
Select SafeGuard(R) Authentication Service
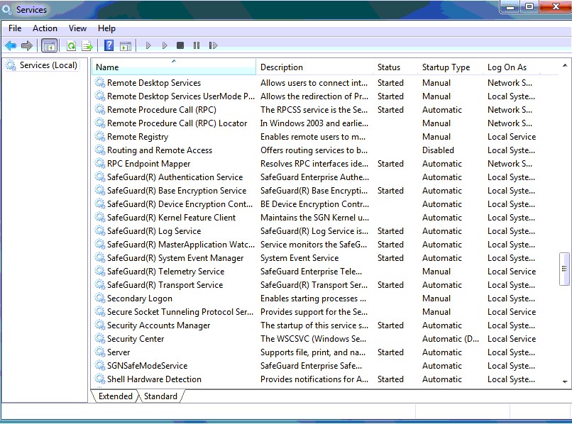175,177
